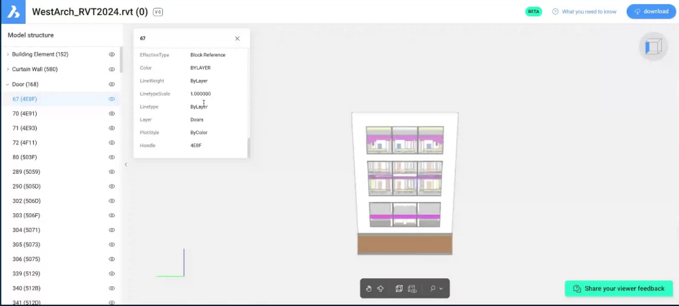Collapse the Door (168) group

point(7,84)
